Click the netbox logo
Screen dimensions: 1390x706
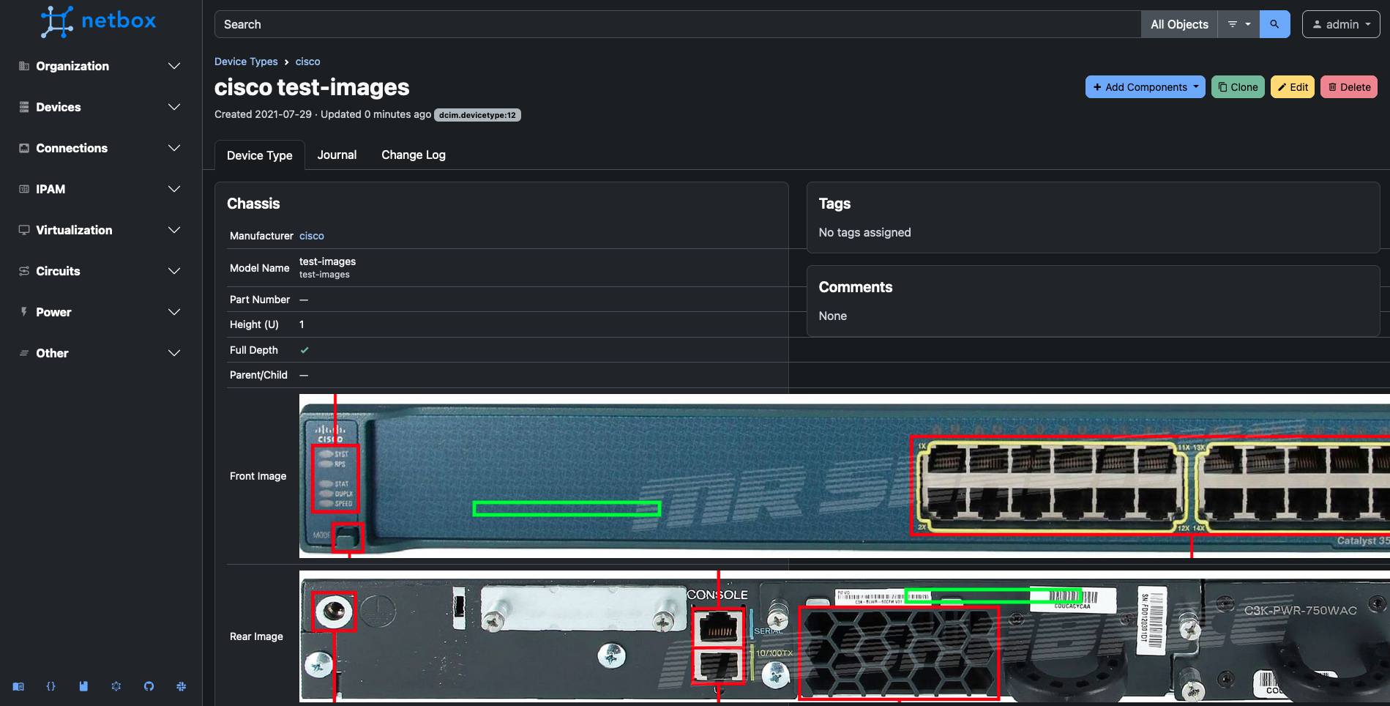coord(99,21)
